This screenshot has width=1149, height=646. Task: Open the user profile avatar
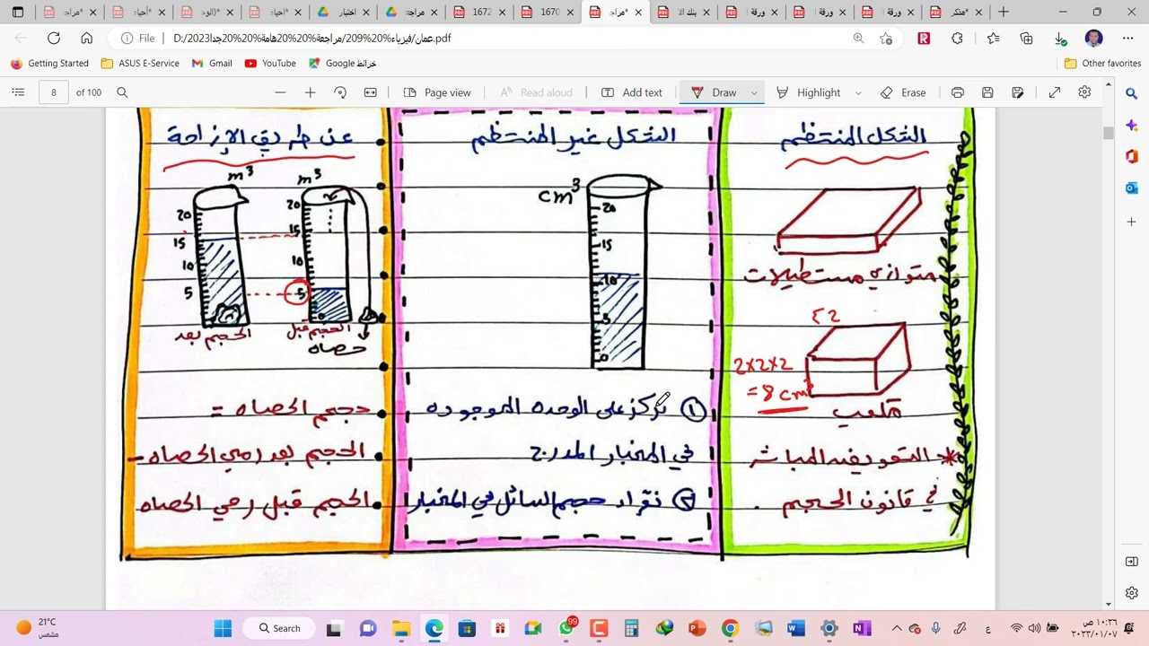point(1093,39)
